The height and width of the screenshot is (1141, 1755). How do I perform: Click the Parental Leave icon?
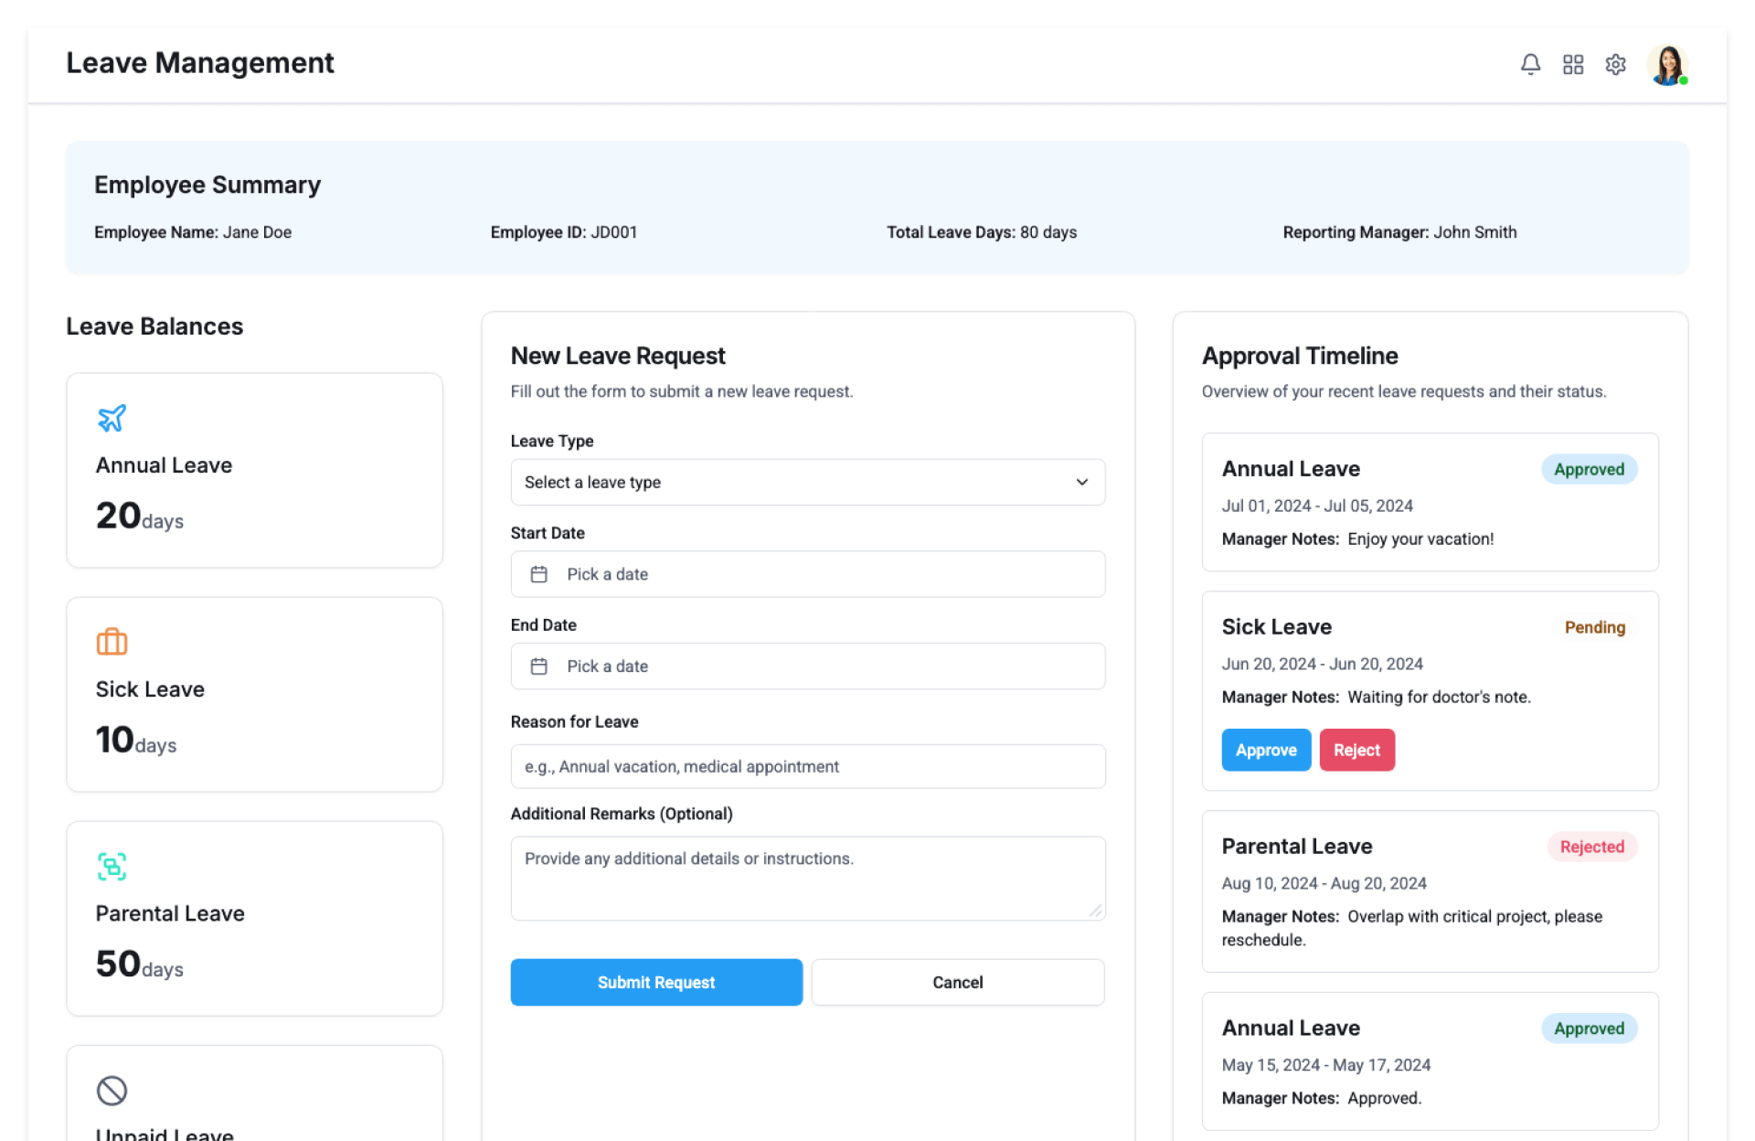pyautogui.click(x=112, y=866)
